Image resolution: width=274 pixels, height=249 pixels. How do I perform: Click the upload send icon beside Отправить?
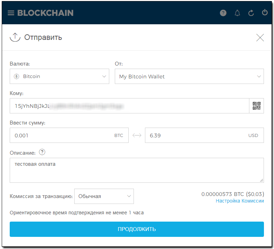click(15, 37)
